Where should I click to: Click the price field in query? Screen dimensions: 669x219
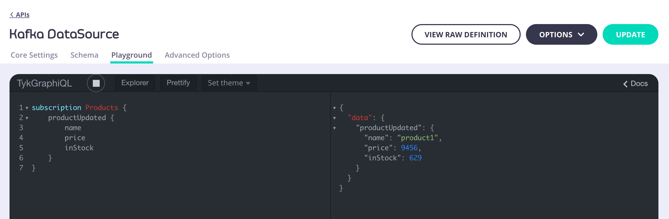[75, 138]
